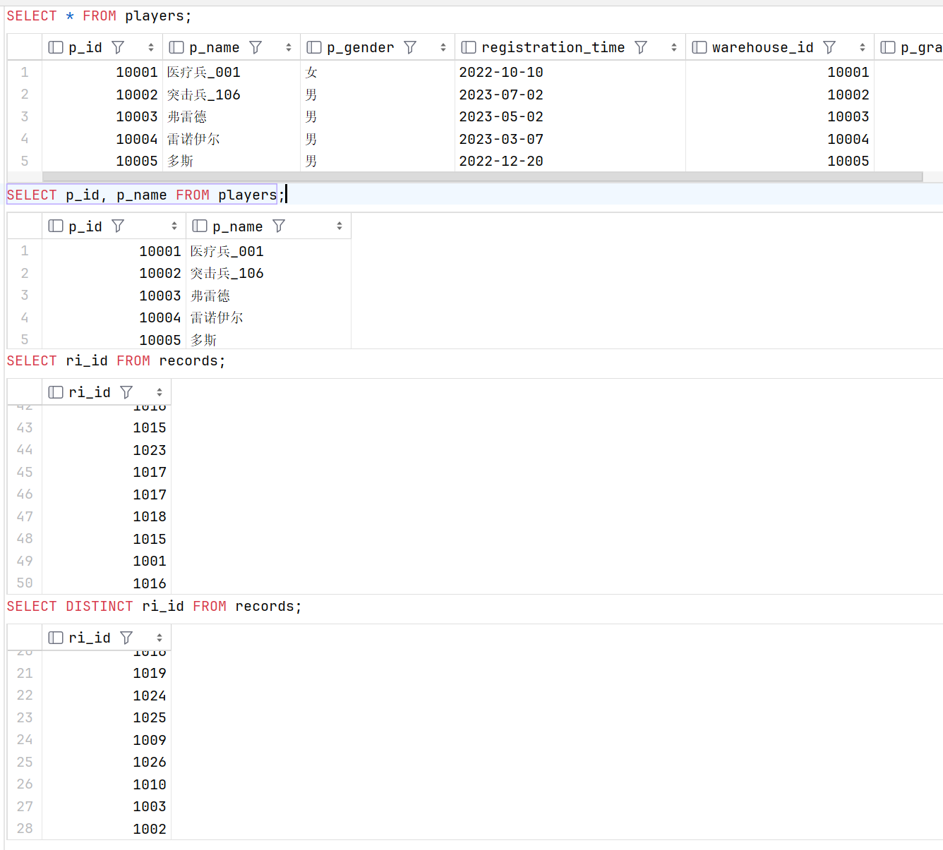The width and height of the screenshot is (943, 850).
Task: Select the '2023-05-02' registration cell
Action: coord(501,116)
